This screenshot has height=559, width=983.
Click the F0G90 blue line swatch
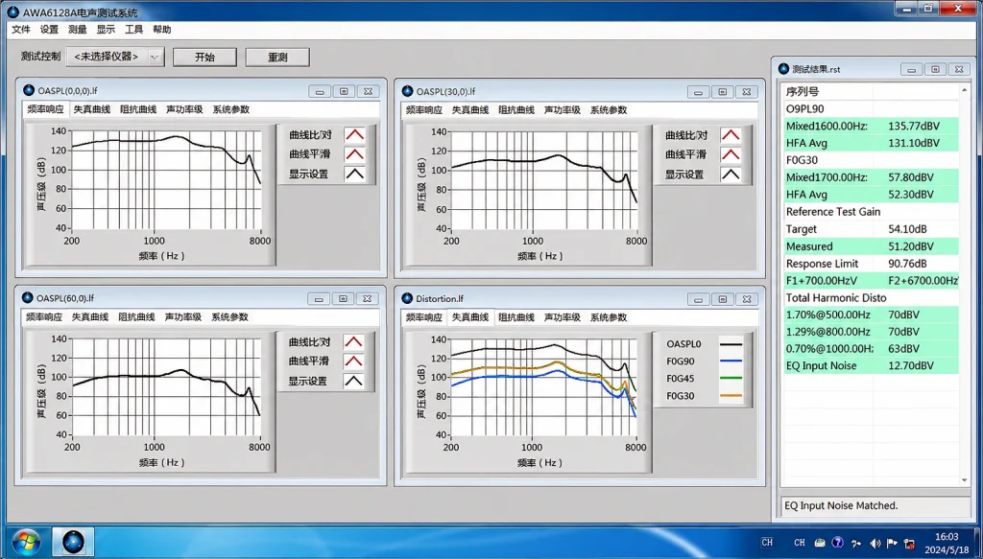pyautogui.click(x=731, y=361)
